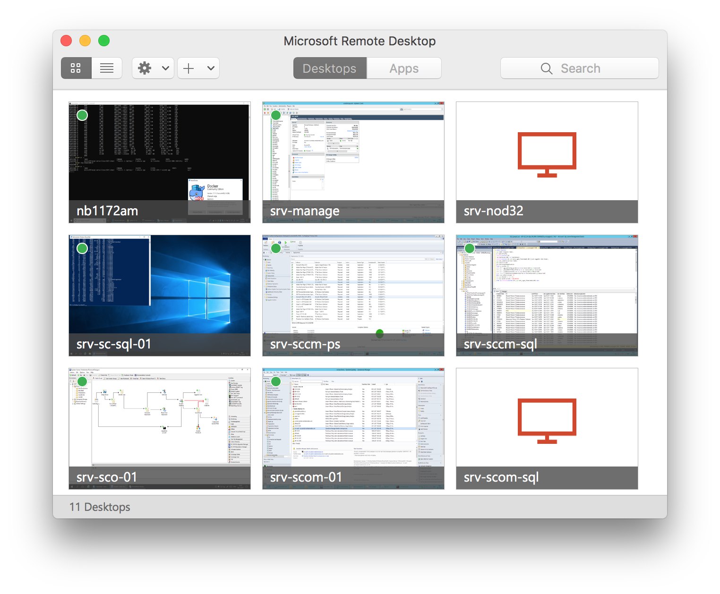Screen dimensions: 720x594
Task: Click the srv-sc-sql-01 name label
Action: pyautogui.click(x=114, y=344)
